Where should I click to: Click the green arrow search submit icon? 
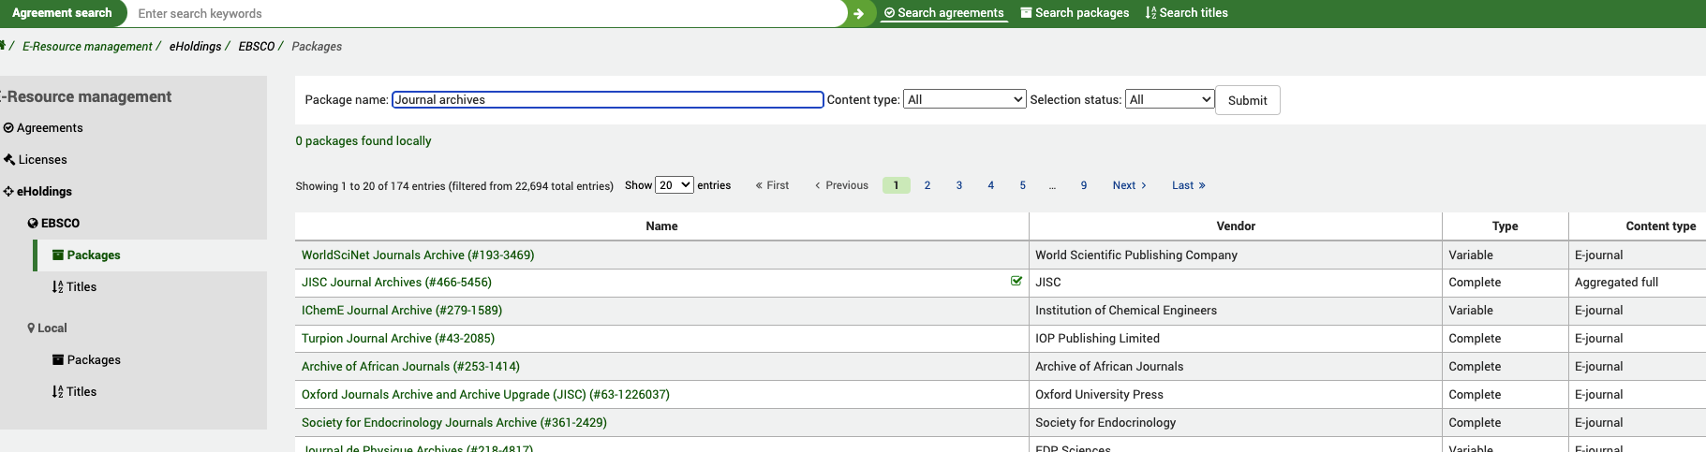click(x=858, y=13)
